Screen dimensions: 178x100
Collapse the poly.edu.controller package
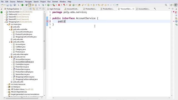[9, 29]
